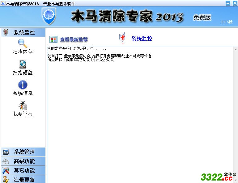
Task: Minimize the 木马清除专家2013 window
Action: pyautogui.click(x=228, y=3)
